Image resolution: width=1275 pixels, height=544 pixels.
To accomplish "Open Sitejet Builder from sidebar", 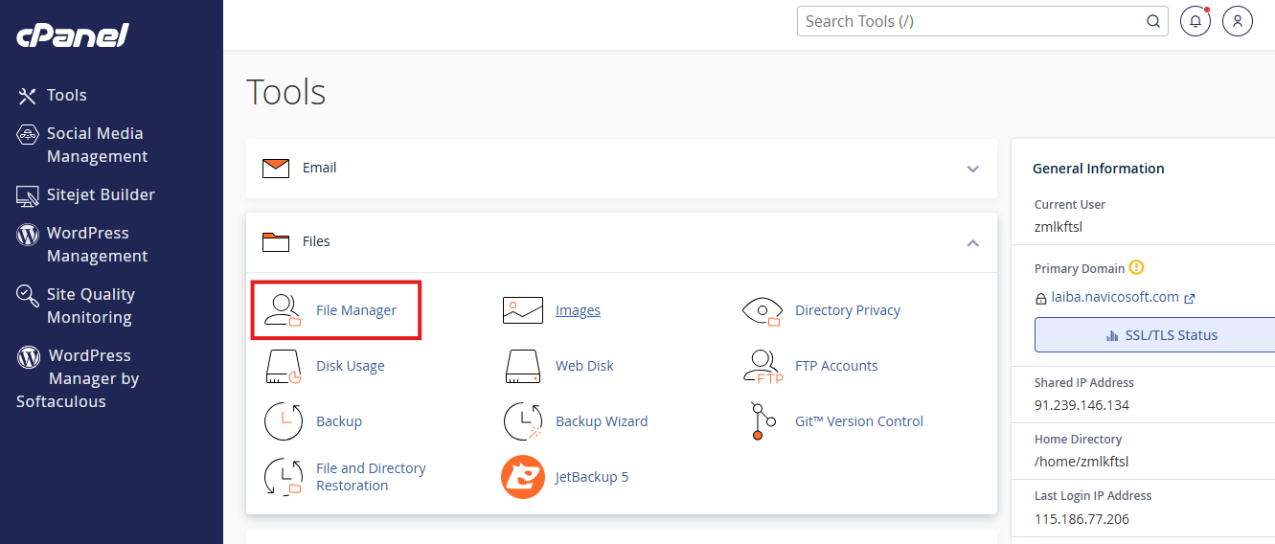I will [100, 194].
